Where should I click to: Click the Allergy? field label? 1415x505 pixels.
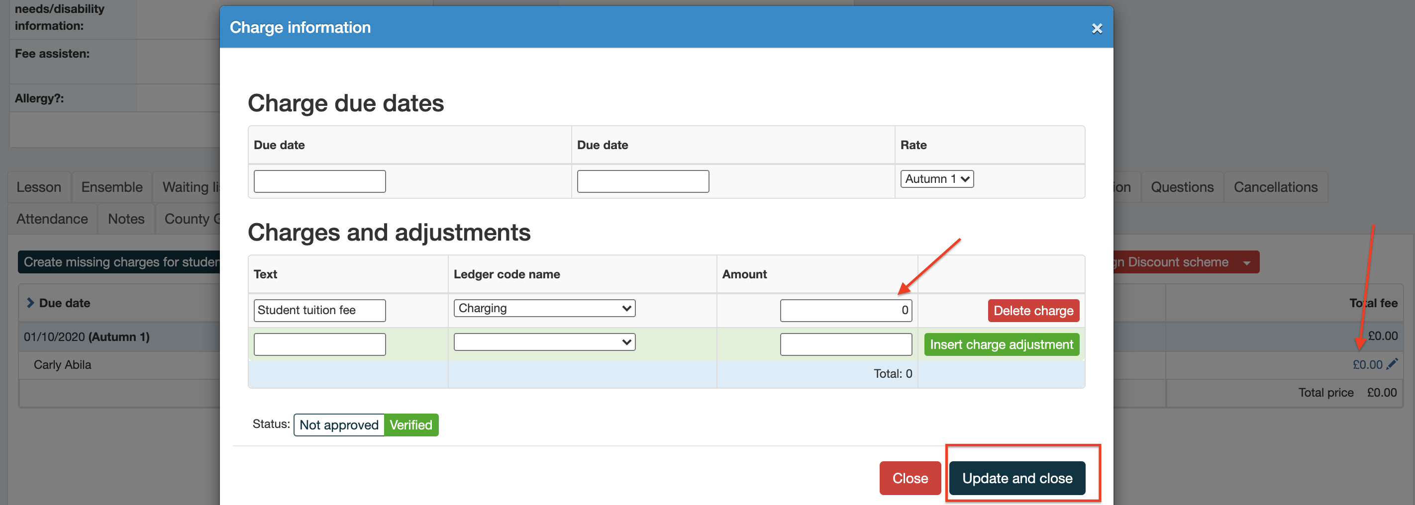click(39, 98)
